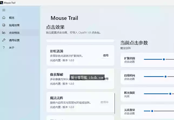Select the 魔法法阵 effect title
174x120 pixels.
pos(56,98)
